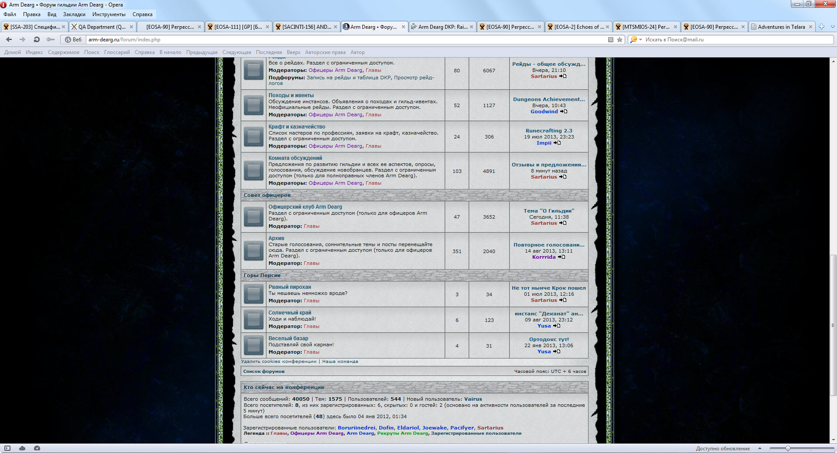The width and height of the screenshot is (837, 453).
Task: Click the Opera Link cloud icon
Action: pyautogui.click(x=22, y=448)
